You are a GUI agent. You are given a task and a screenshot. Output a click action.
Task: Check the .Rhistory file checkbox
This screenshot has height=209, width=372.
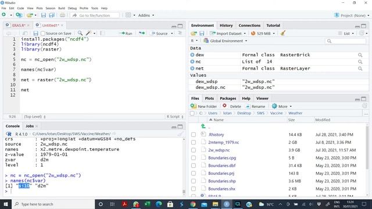(x=194, y=135)
